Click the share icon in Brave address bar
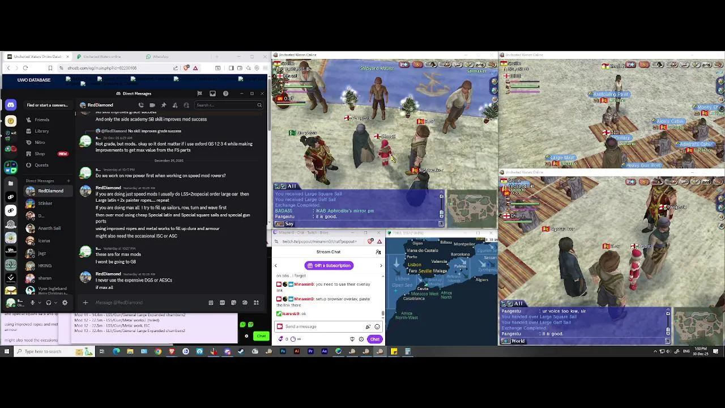 [x=176, y=68]
